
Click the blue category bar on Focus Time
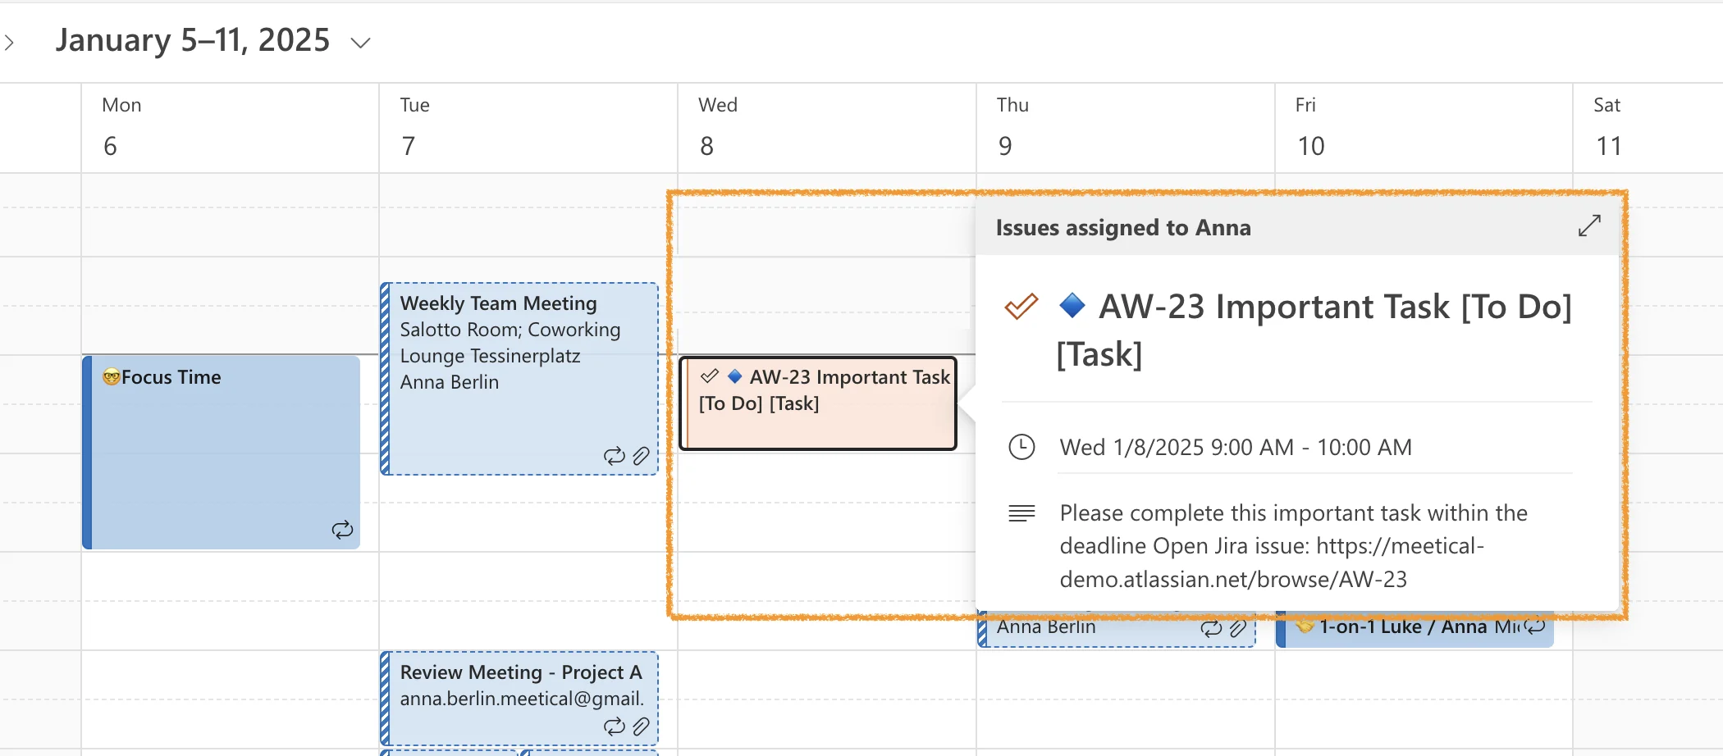click(x=87, y=452)
